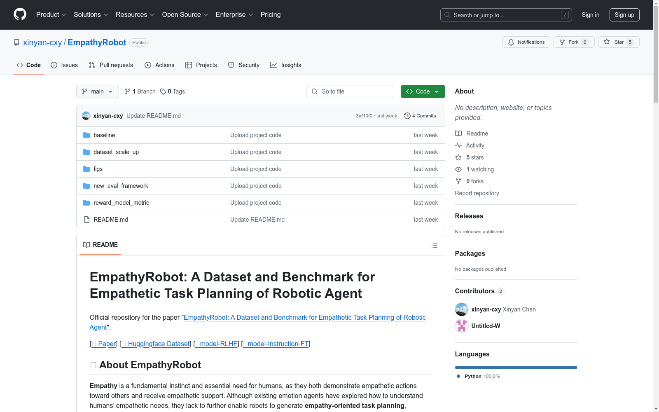The image size is (659, 412).
Task: Expand the Resources menu
Action: pos(135,15)
